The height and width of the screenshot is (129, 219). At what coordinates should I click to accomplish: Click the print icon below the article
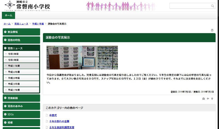(203, 99)
